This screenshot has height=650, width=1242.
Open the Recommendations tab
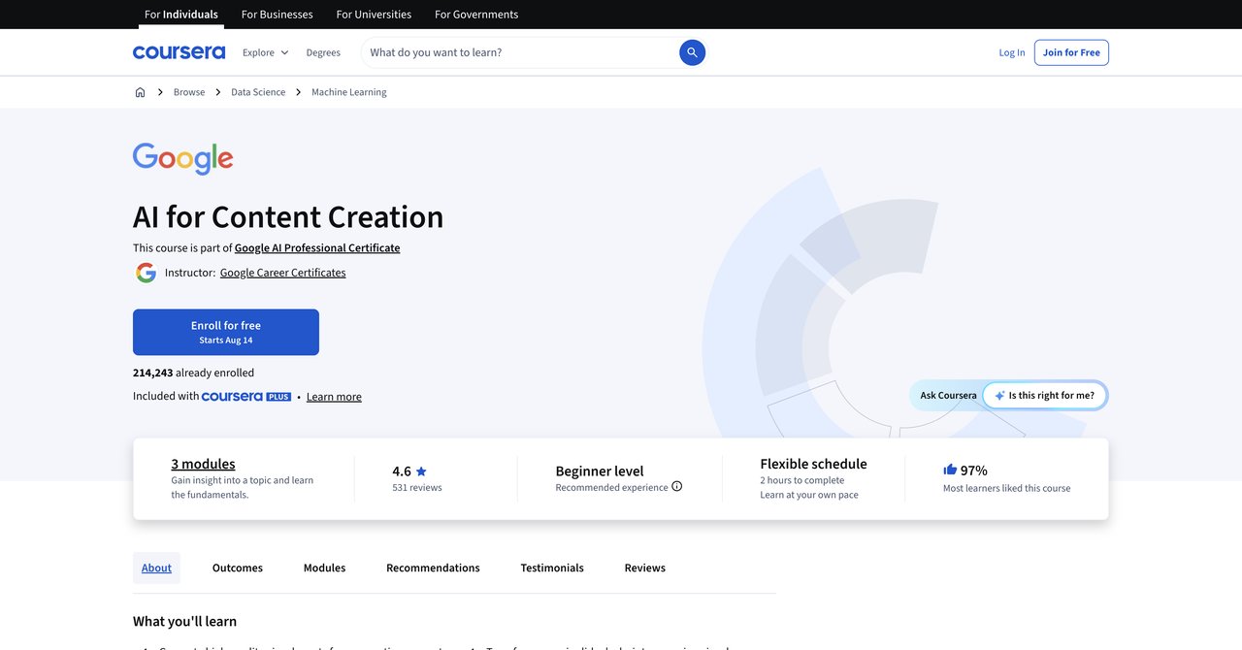point(433,568)
